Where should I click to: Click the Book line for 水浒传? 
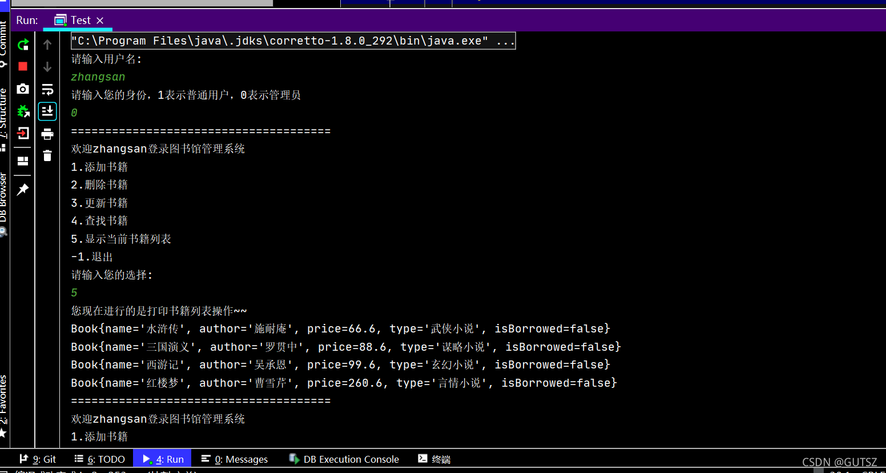pyautogui.click(x=341, y=328)
